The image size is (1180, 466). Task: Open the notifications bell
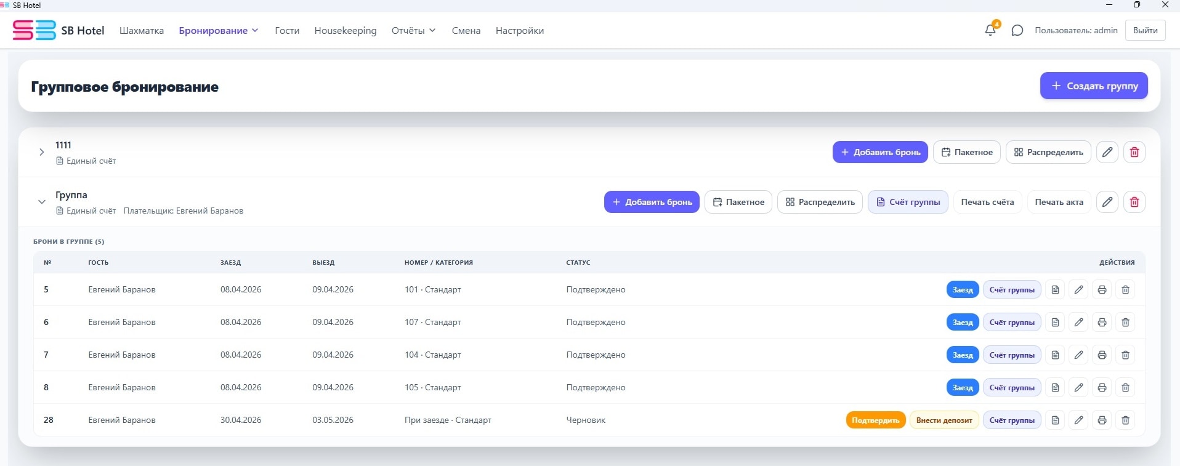pos(990,30)
